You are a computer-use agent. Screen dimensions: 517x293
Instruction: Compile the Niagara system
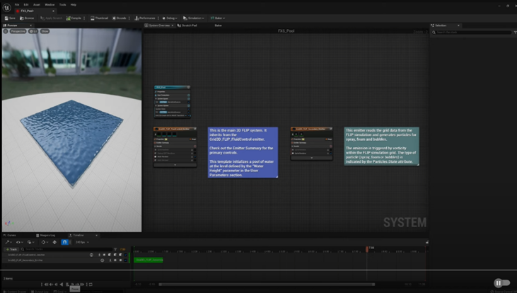pos(74,18)
